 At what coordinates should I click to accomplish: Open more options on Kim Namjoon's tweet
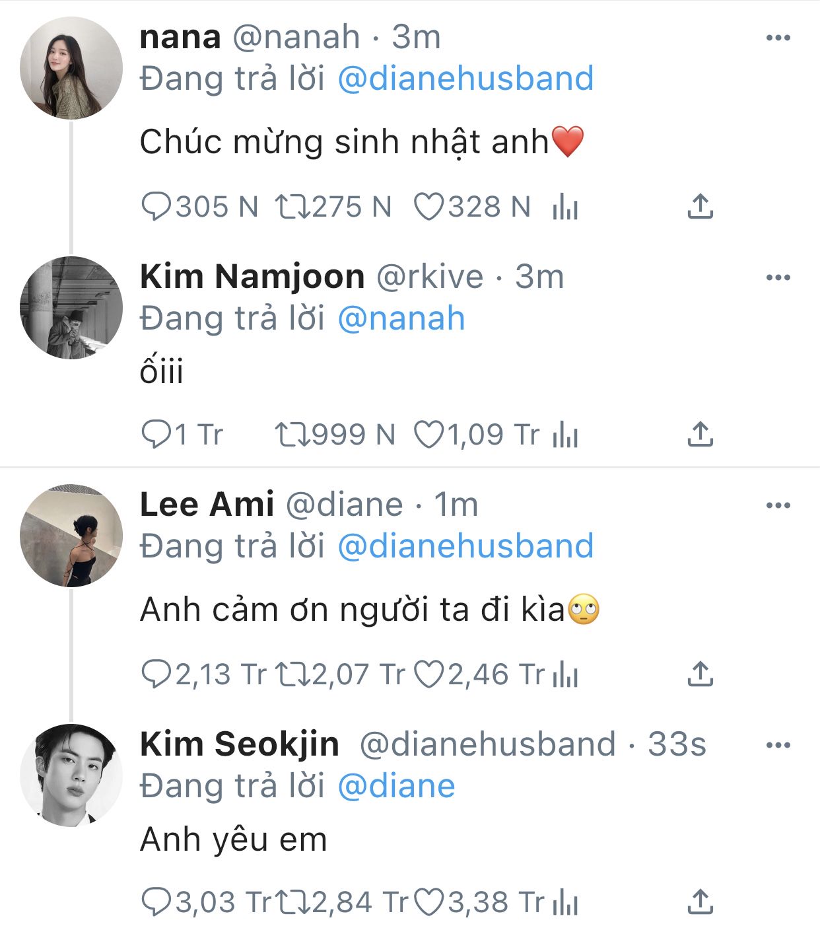click(x=778, y=277)
